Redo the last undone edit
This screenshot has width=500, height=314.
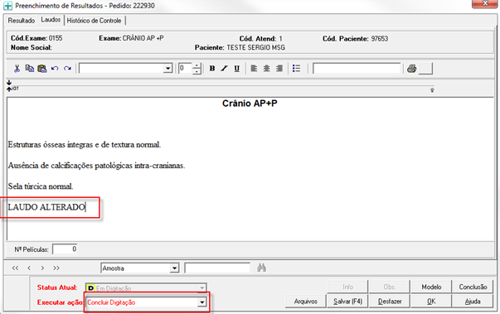[x=67, y=69]
